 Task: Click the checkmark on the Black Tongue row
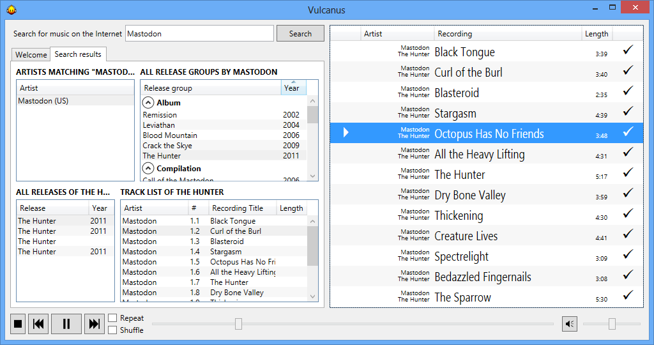[x=628, y=50]
